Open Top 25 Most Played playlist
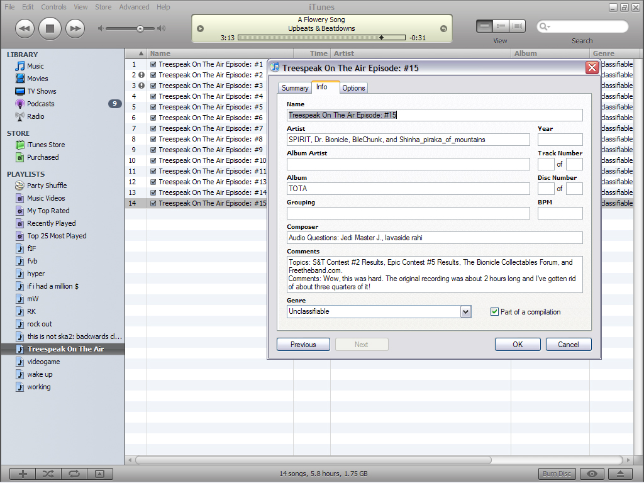 pos(57,236)
